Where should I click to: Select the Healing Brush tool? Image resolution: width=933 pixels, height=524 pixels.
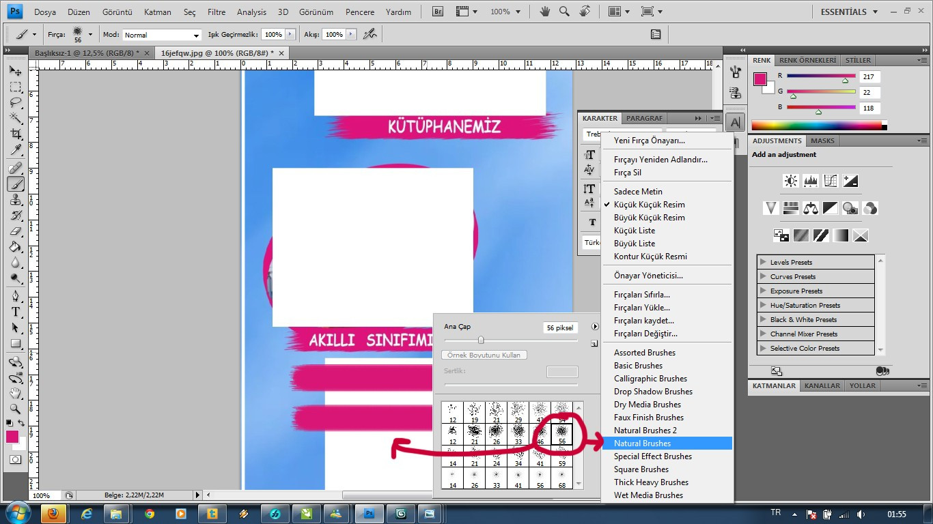16,168
